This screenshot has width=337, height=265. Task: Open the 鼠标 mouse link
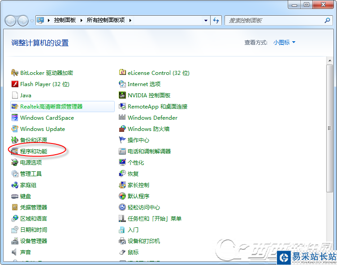coord(133,252)
